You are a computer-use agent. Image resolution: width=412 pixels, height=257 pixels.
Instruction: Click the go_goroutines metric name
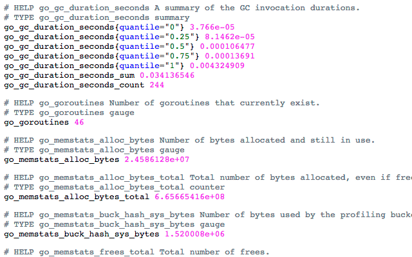37,123
